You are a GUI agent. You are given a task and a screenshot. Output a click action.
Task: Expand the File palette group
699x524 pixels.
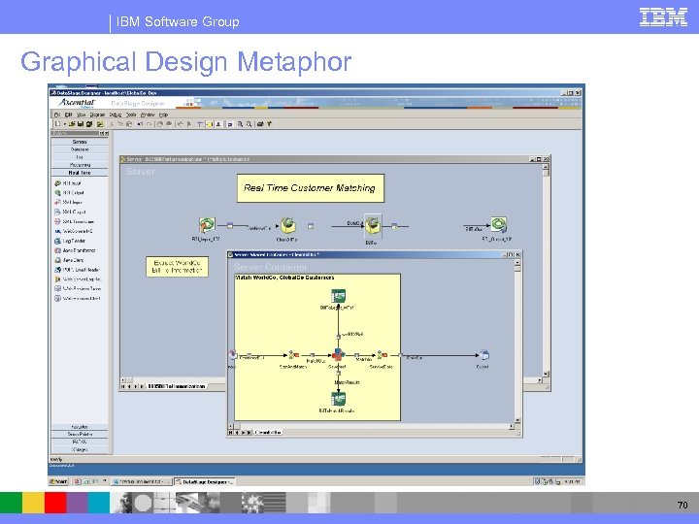coord(80,157)
